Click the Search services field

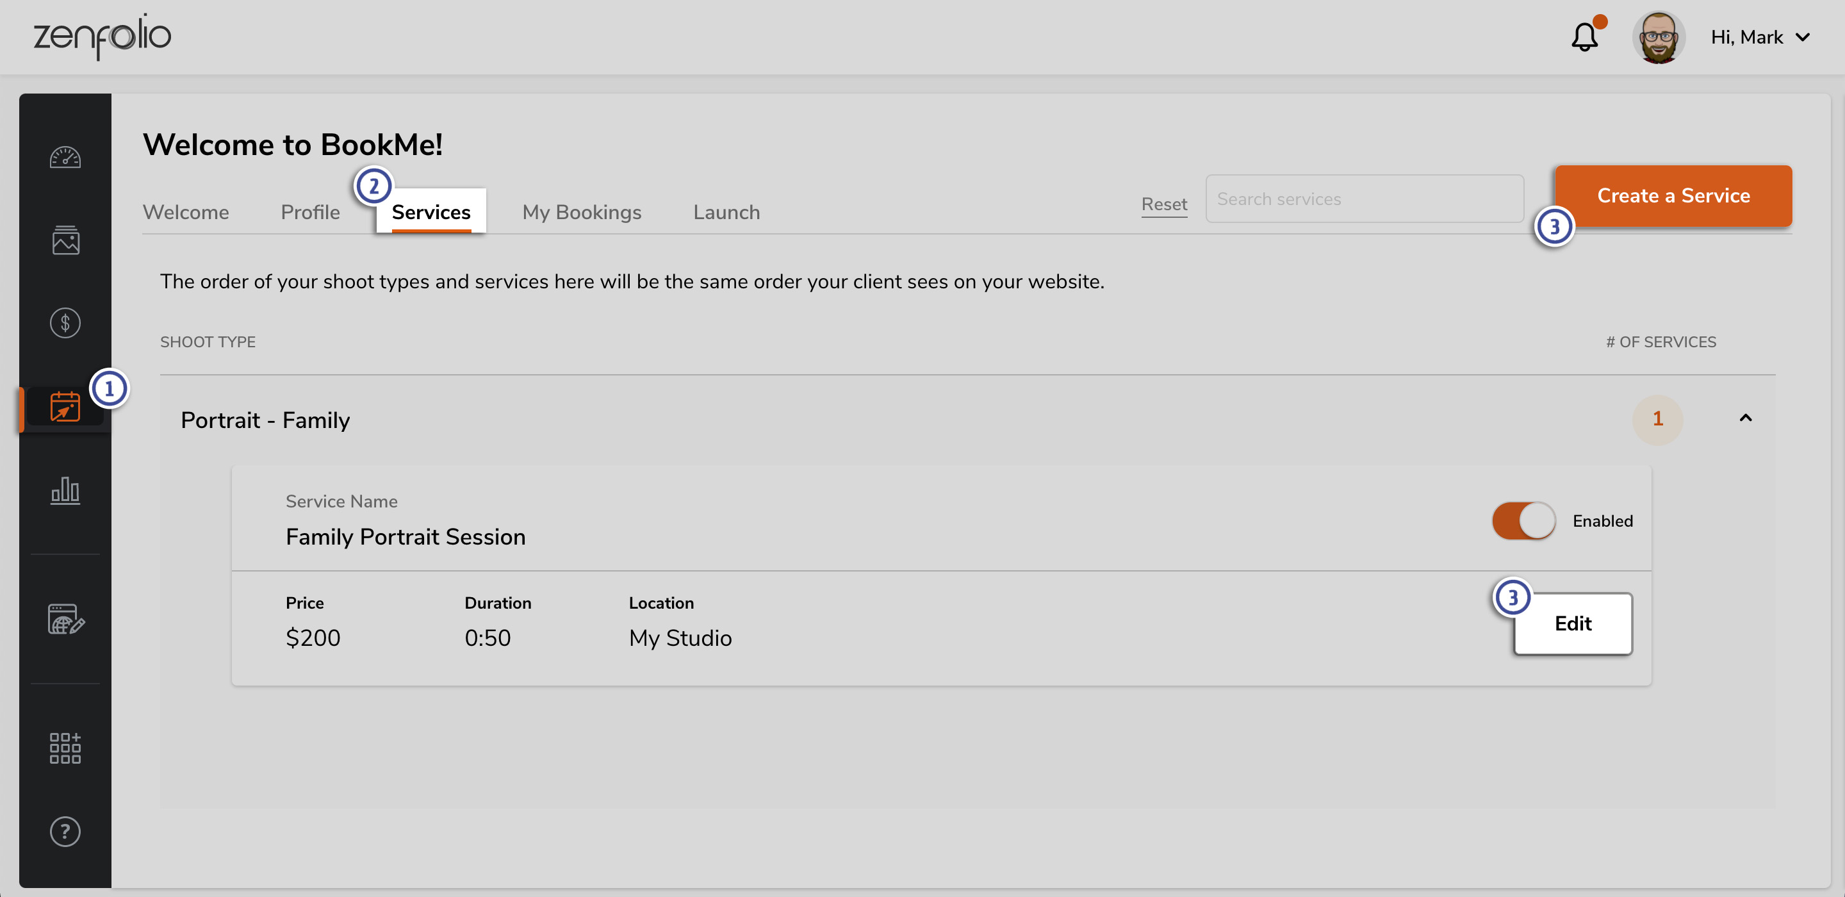pyautogui.click(x=1364, y=199)
